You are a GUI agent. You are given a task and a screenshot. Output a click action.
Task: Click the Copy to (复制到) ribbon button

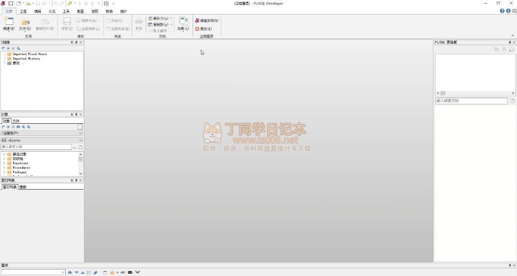coord(158,24)
